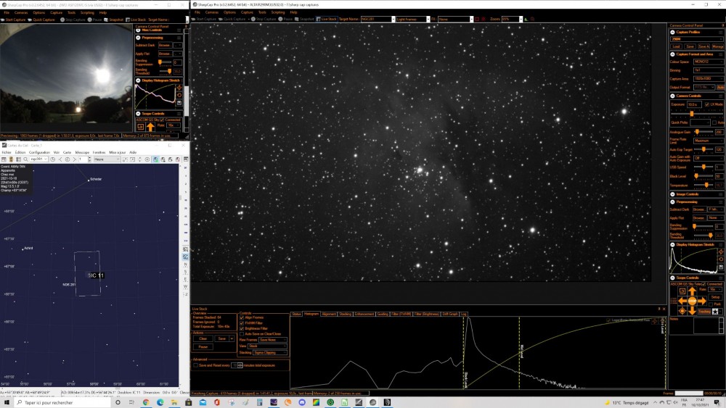
Task: Click Edge icon in Windows taskbar
Action: [x=160, y=402]
